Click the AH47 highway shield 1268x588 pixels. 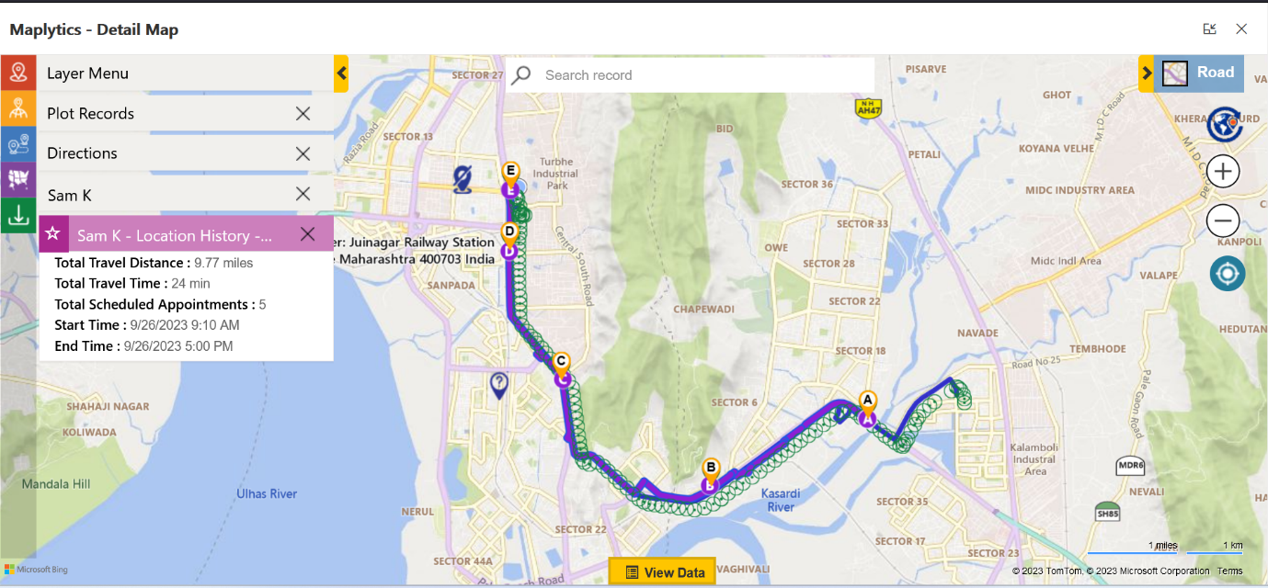(x=866, y=108)
